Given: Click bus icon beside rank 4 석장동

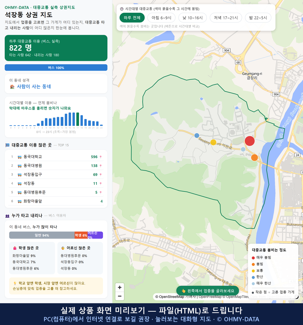Looking at the screenshot, I should (20, 184).
